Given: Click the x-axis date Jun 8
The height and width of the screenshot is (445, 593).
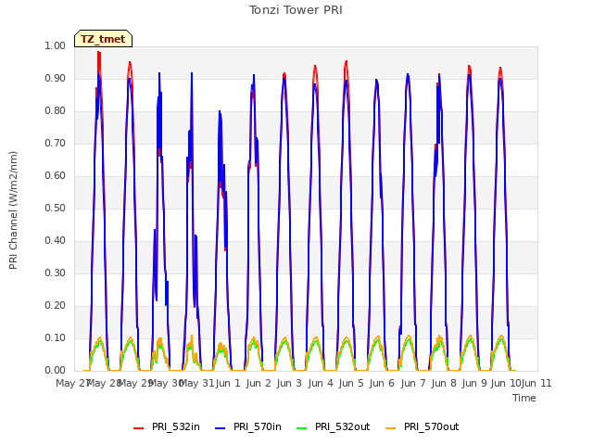Looking at the screenshot, I should [444, 383].
